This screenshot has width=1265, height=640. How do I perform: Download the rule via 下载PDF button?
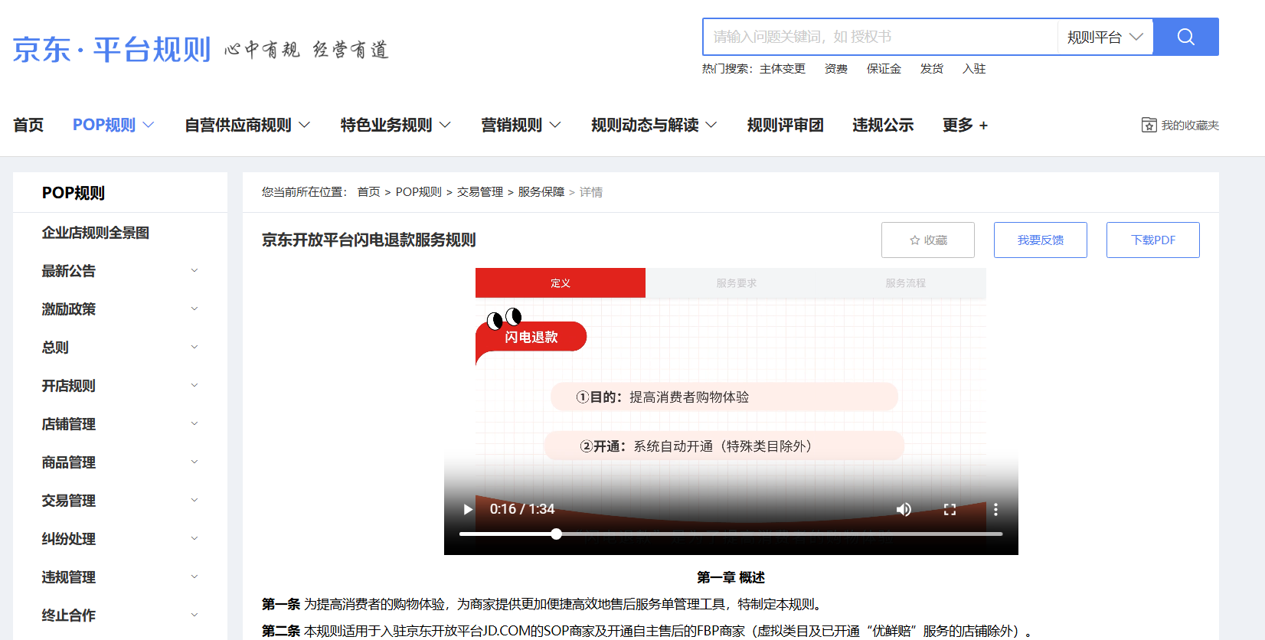pyautogui.click(x=1153, y=240)
